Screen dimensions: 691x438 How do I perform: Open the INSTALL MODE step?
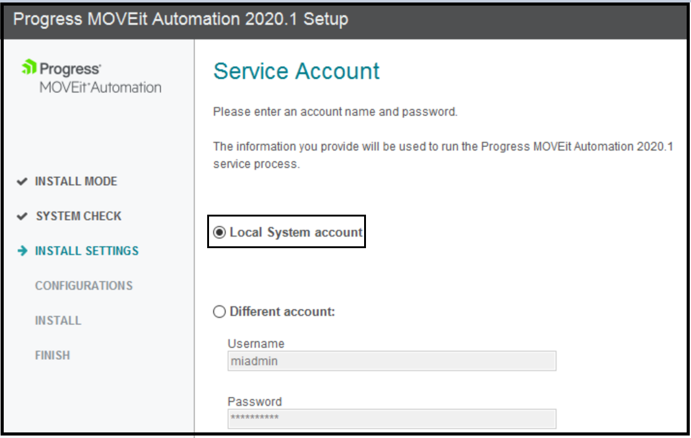point(74,181)
